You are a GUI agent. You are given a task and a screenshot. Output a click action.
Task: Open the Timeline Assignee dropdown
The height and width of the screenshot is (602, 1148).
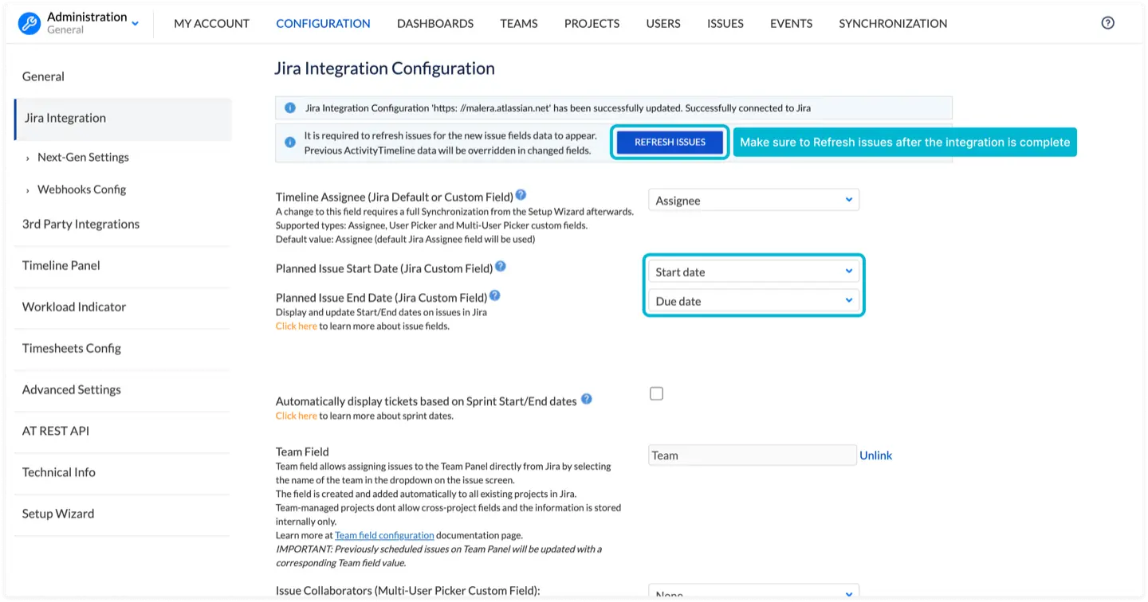[x=753, y=201]
